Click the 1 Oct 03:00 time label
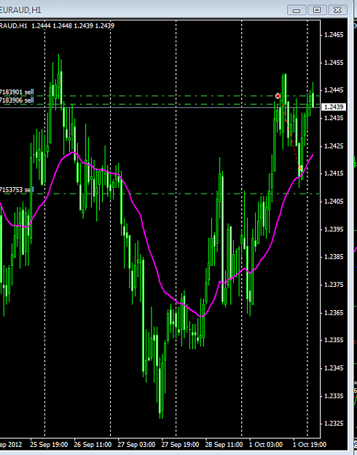The image size is (357, 455). tap(265, 445)
